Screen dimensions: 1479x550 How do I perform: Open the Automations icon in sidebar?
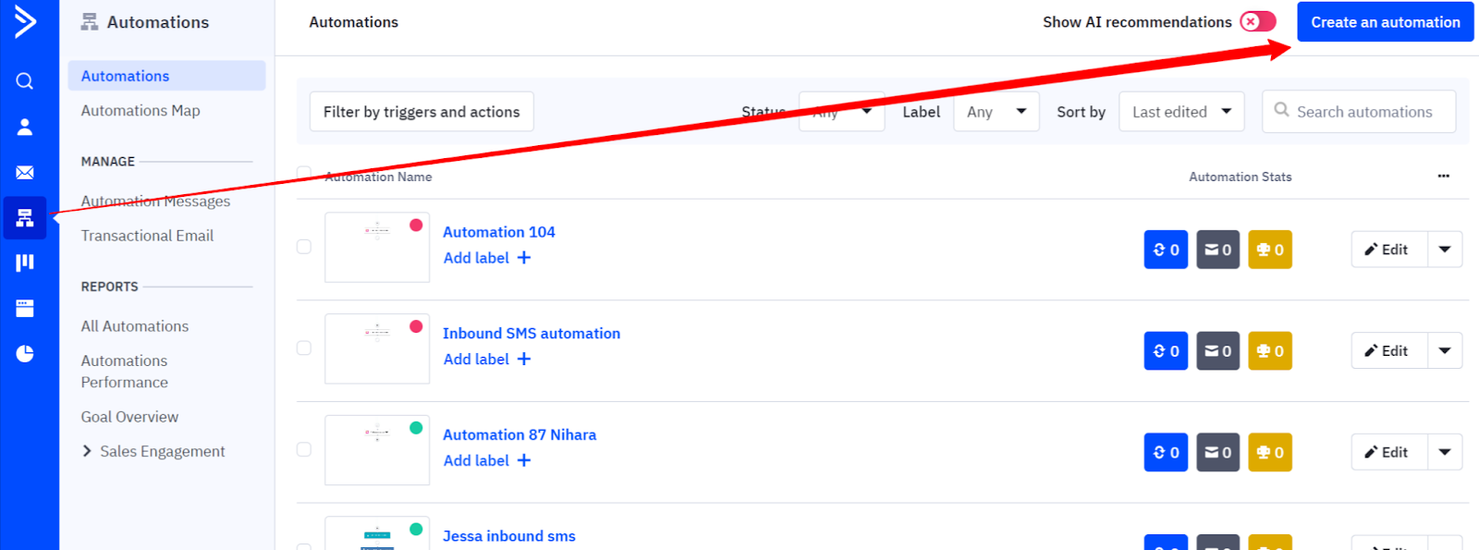coord(25,218)
